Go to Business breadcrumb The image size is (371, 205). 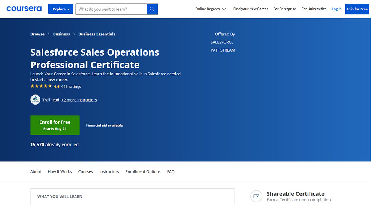point(61,34)
